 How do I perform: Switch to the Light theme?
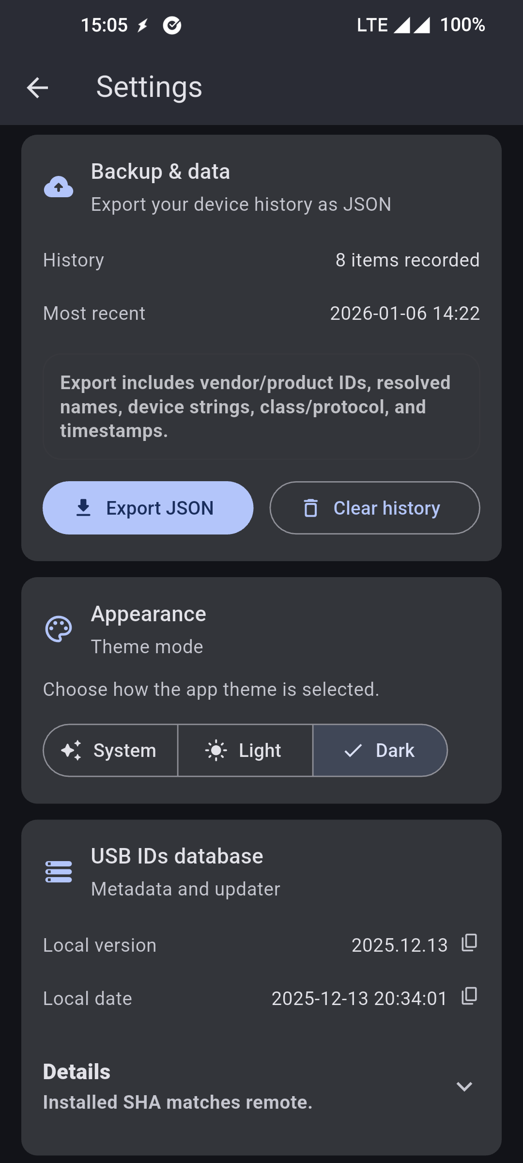tap(245, 751)
